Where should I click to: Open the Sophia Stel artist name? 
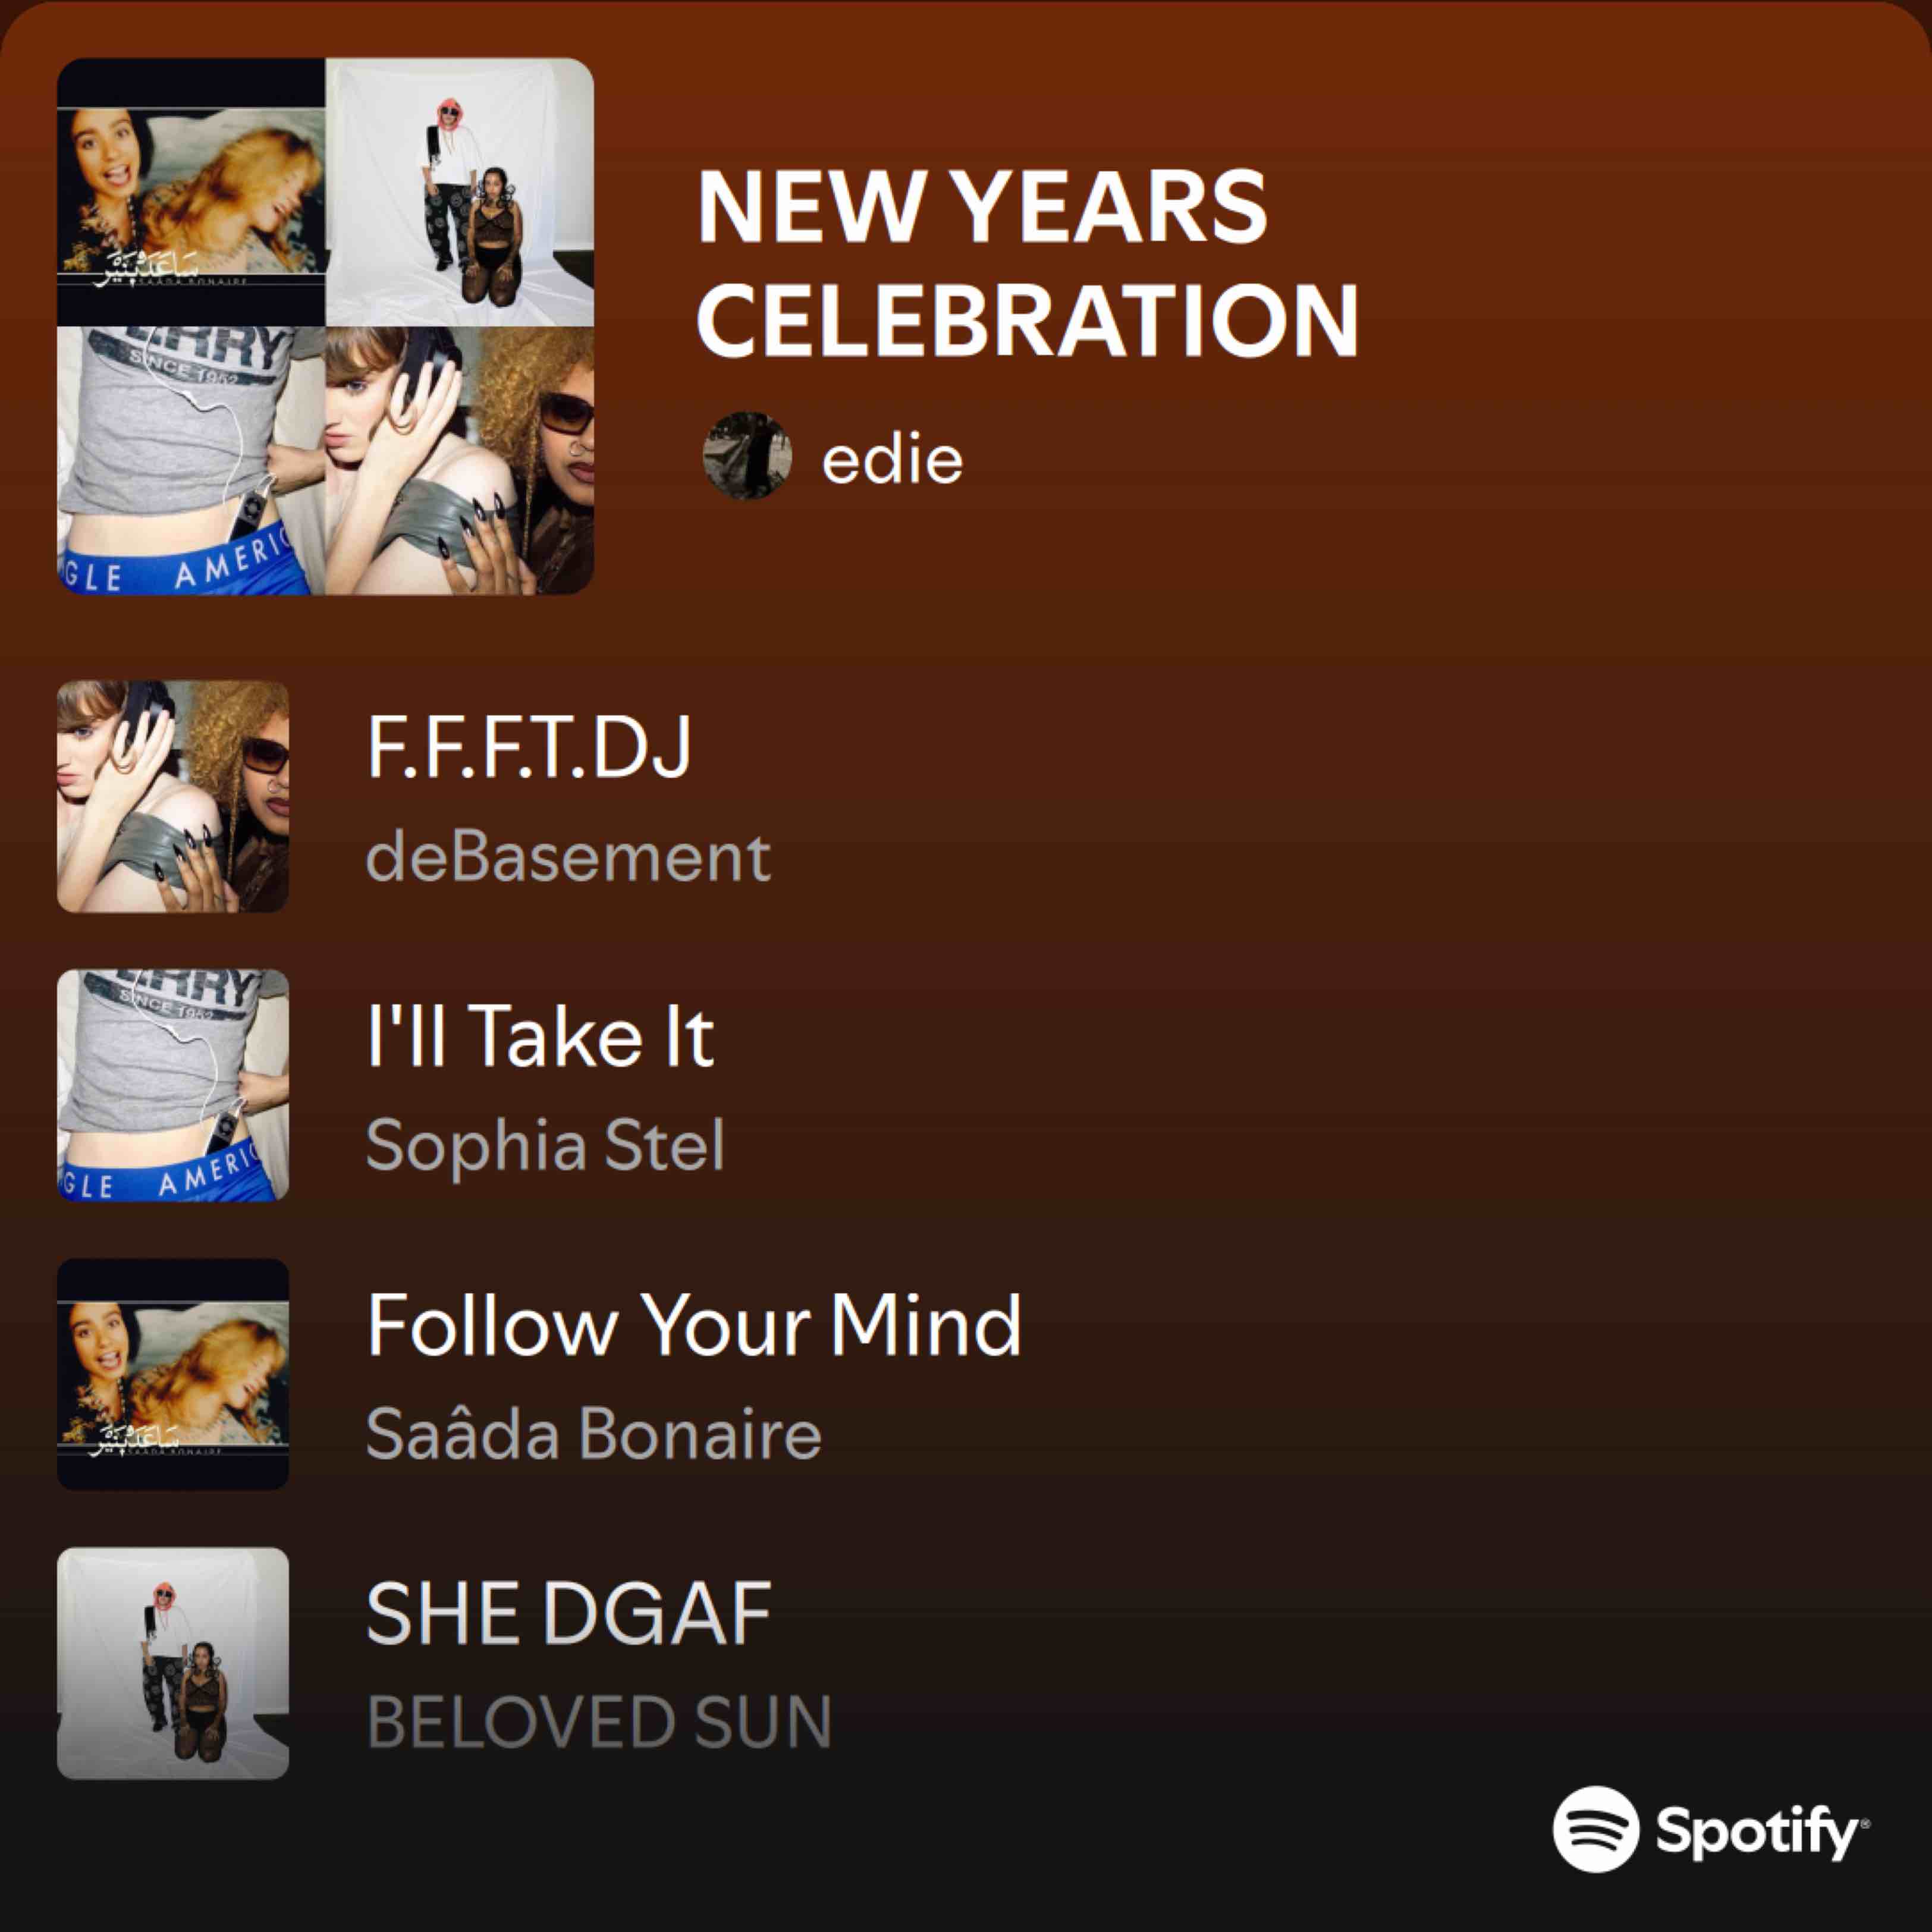[545, 1145]
